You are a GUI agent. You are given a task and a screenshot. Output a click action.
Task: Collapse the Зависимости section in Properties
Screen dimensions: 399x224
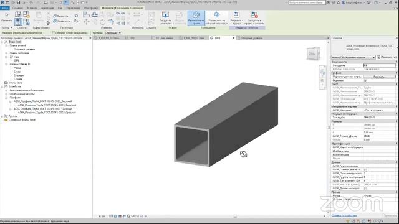pos(397,62)
